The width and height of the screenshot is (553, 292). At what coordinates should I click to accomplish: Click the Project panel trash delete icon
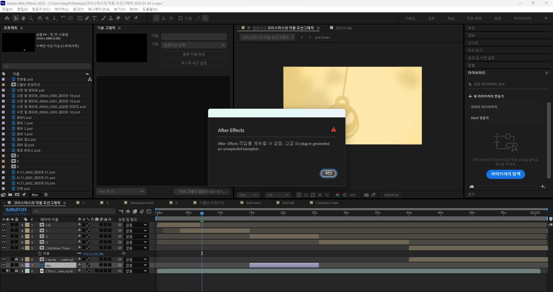(46, 194)
